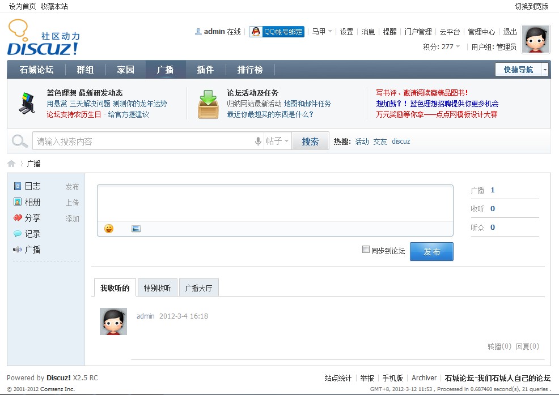Viewport: 559px width, 395px height.
Task: Switch to 广播大厅 tab
Action: [x=198, y=287]
